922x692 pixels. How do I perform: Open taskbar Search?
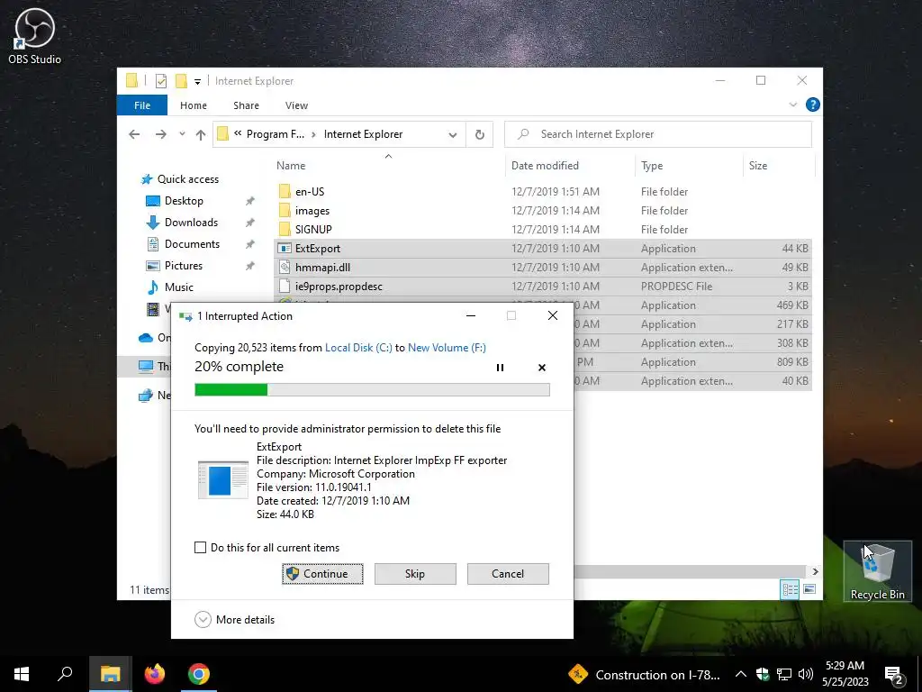65,674
